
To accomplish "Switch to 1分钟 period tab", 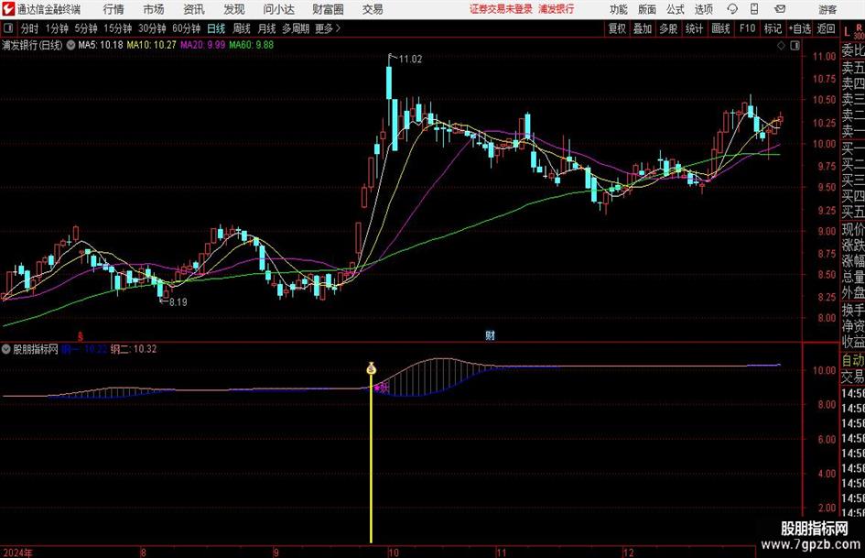I will click(x=56, y=28).
